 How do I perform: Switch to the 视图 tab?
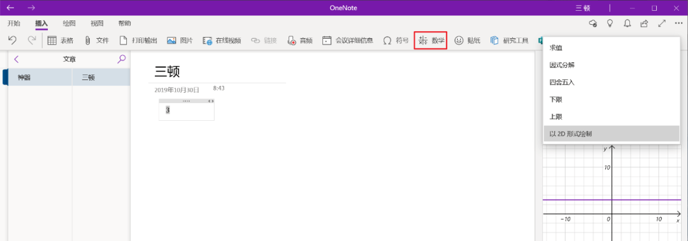coord(97,24)
